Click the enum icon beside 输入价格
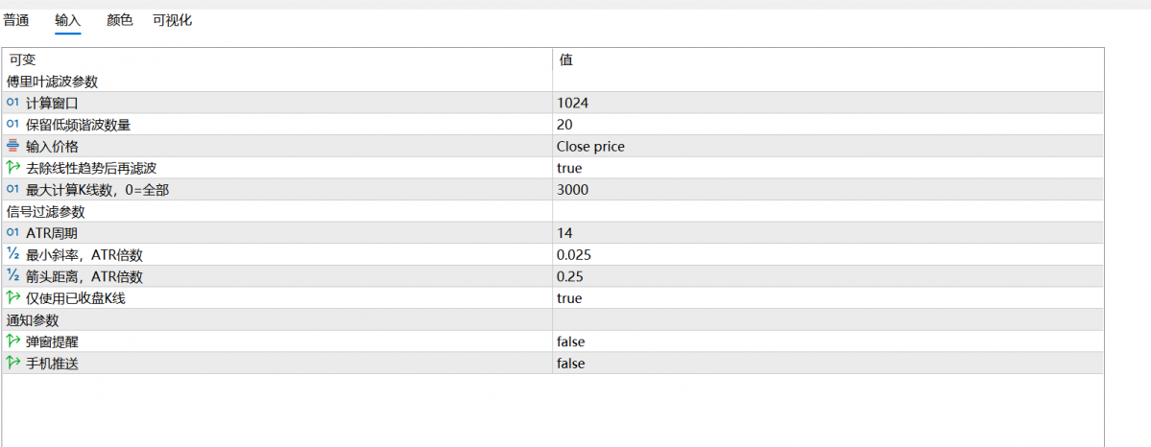 click(12, 146)
